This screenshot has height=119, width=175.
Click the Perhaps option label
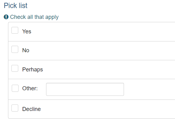32,70
